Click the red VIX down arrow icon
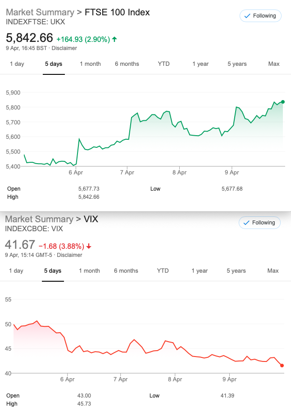The image size is (291, 407). [89, 247]
